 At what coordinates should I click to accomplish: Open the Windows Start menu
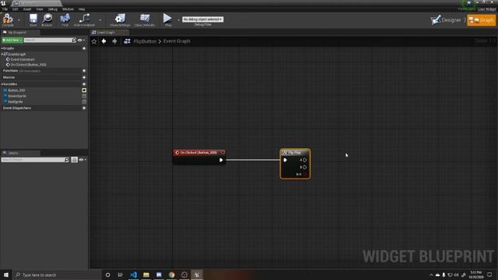pos(6,275)
